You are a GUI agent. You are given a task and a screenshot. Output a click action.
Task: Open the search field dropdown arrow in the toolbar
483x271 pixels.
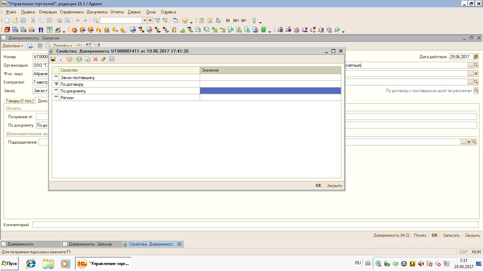tap(144, 20)
